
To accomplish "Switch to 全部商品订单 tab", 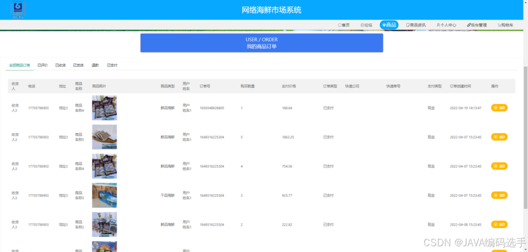I will [x=20, y=65].
